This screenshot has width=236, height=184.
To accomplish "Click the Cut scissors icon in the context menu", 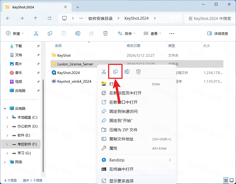I will (104, 72).
